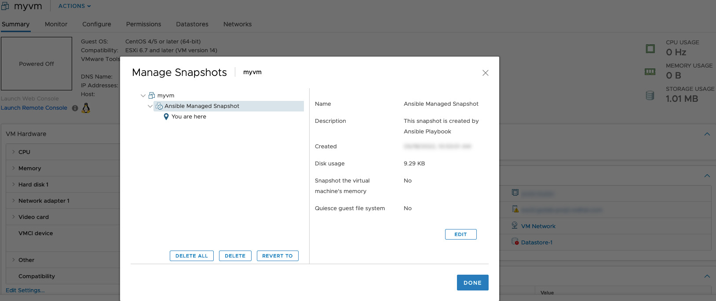The width and height of the screenshot is (716, 301).
Task: Click the DELETE ALL button
Action: [192, 256]
